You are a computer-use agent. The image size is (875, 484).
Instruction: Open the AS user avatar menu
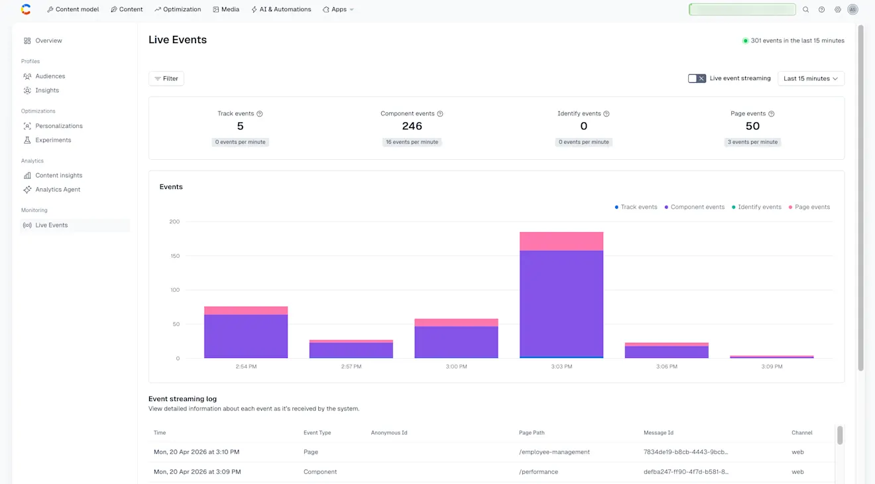[x=852, y=9]
